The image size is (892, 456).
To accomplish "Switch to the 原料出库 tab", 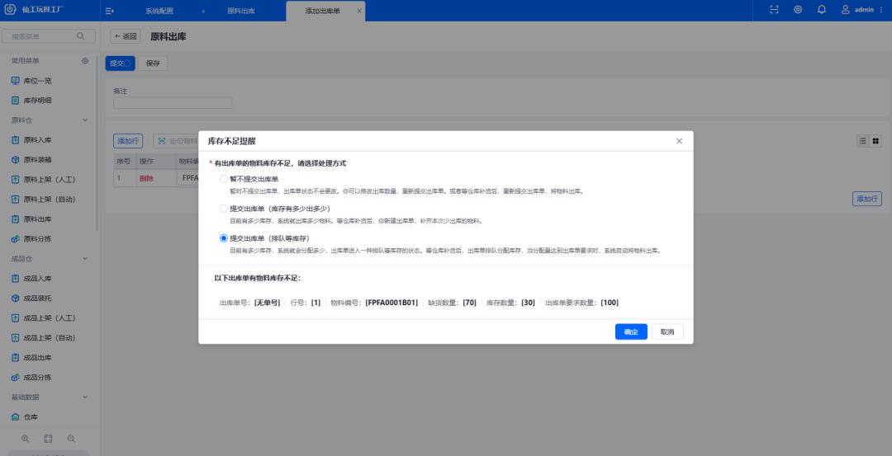I will click(x=241, y=12).
